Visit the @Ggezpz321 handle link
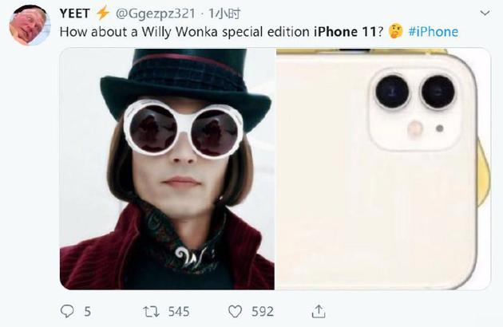Screen dimensions: 503x327 tap(155, 14)
